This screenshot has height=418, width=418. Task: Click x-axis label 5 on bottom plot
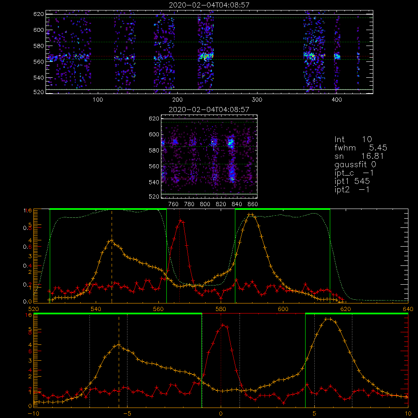click(315, 414)
